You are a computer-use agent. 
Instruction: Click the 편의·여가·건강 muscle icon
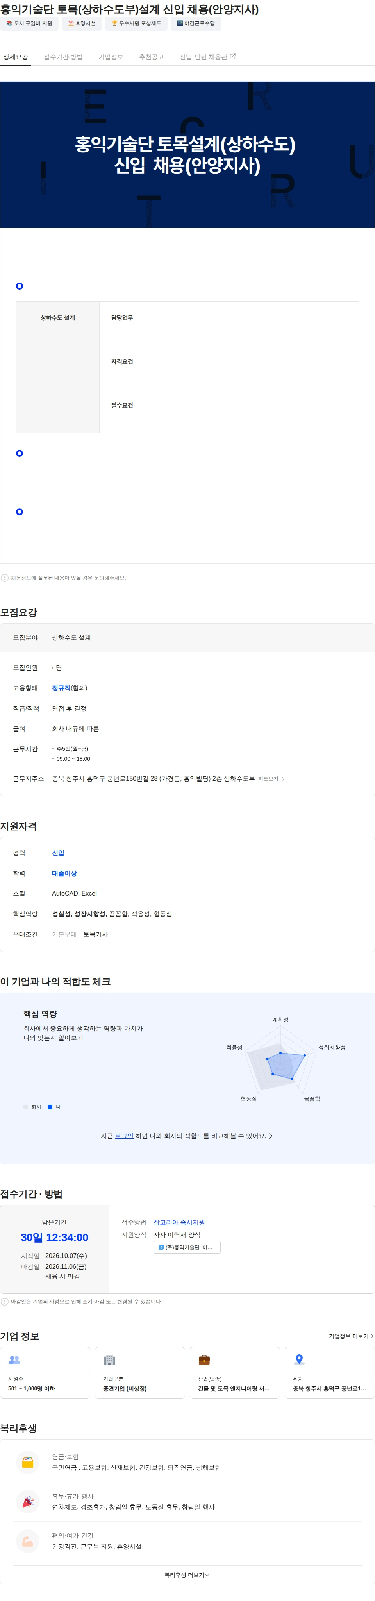pos(27,1541)
